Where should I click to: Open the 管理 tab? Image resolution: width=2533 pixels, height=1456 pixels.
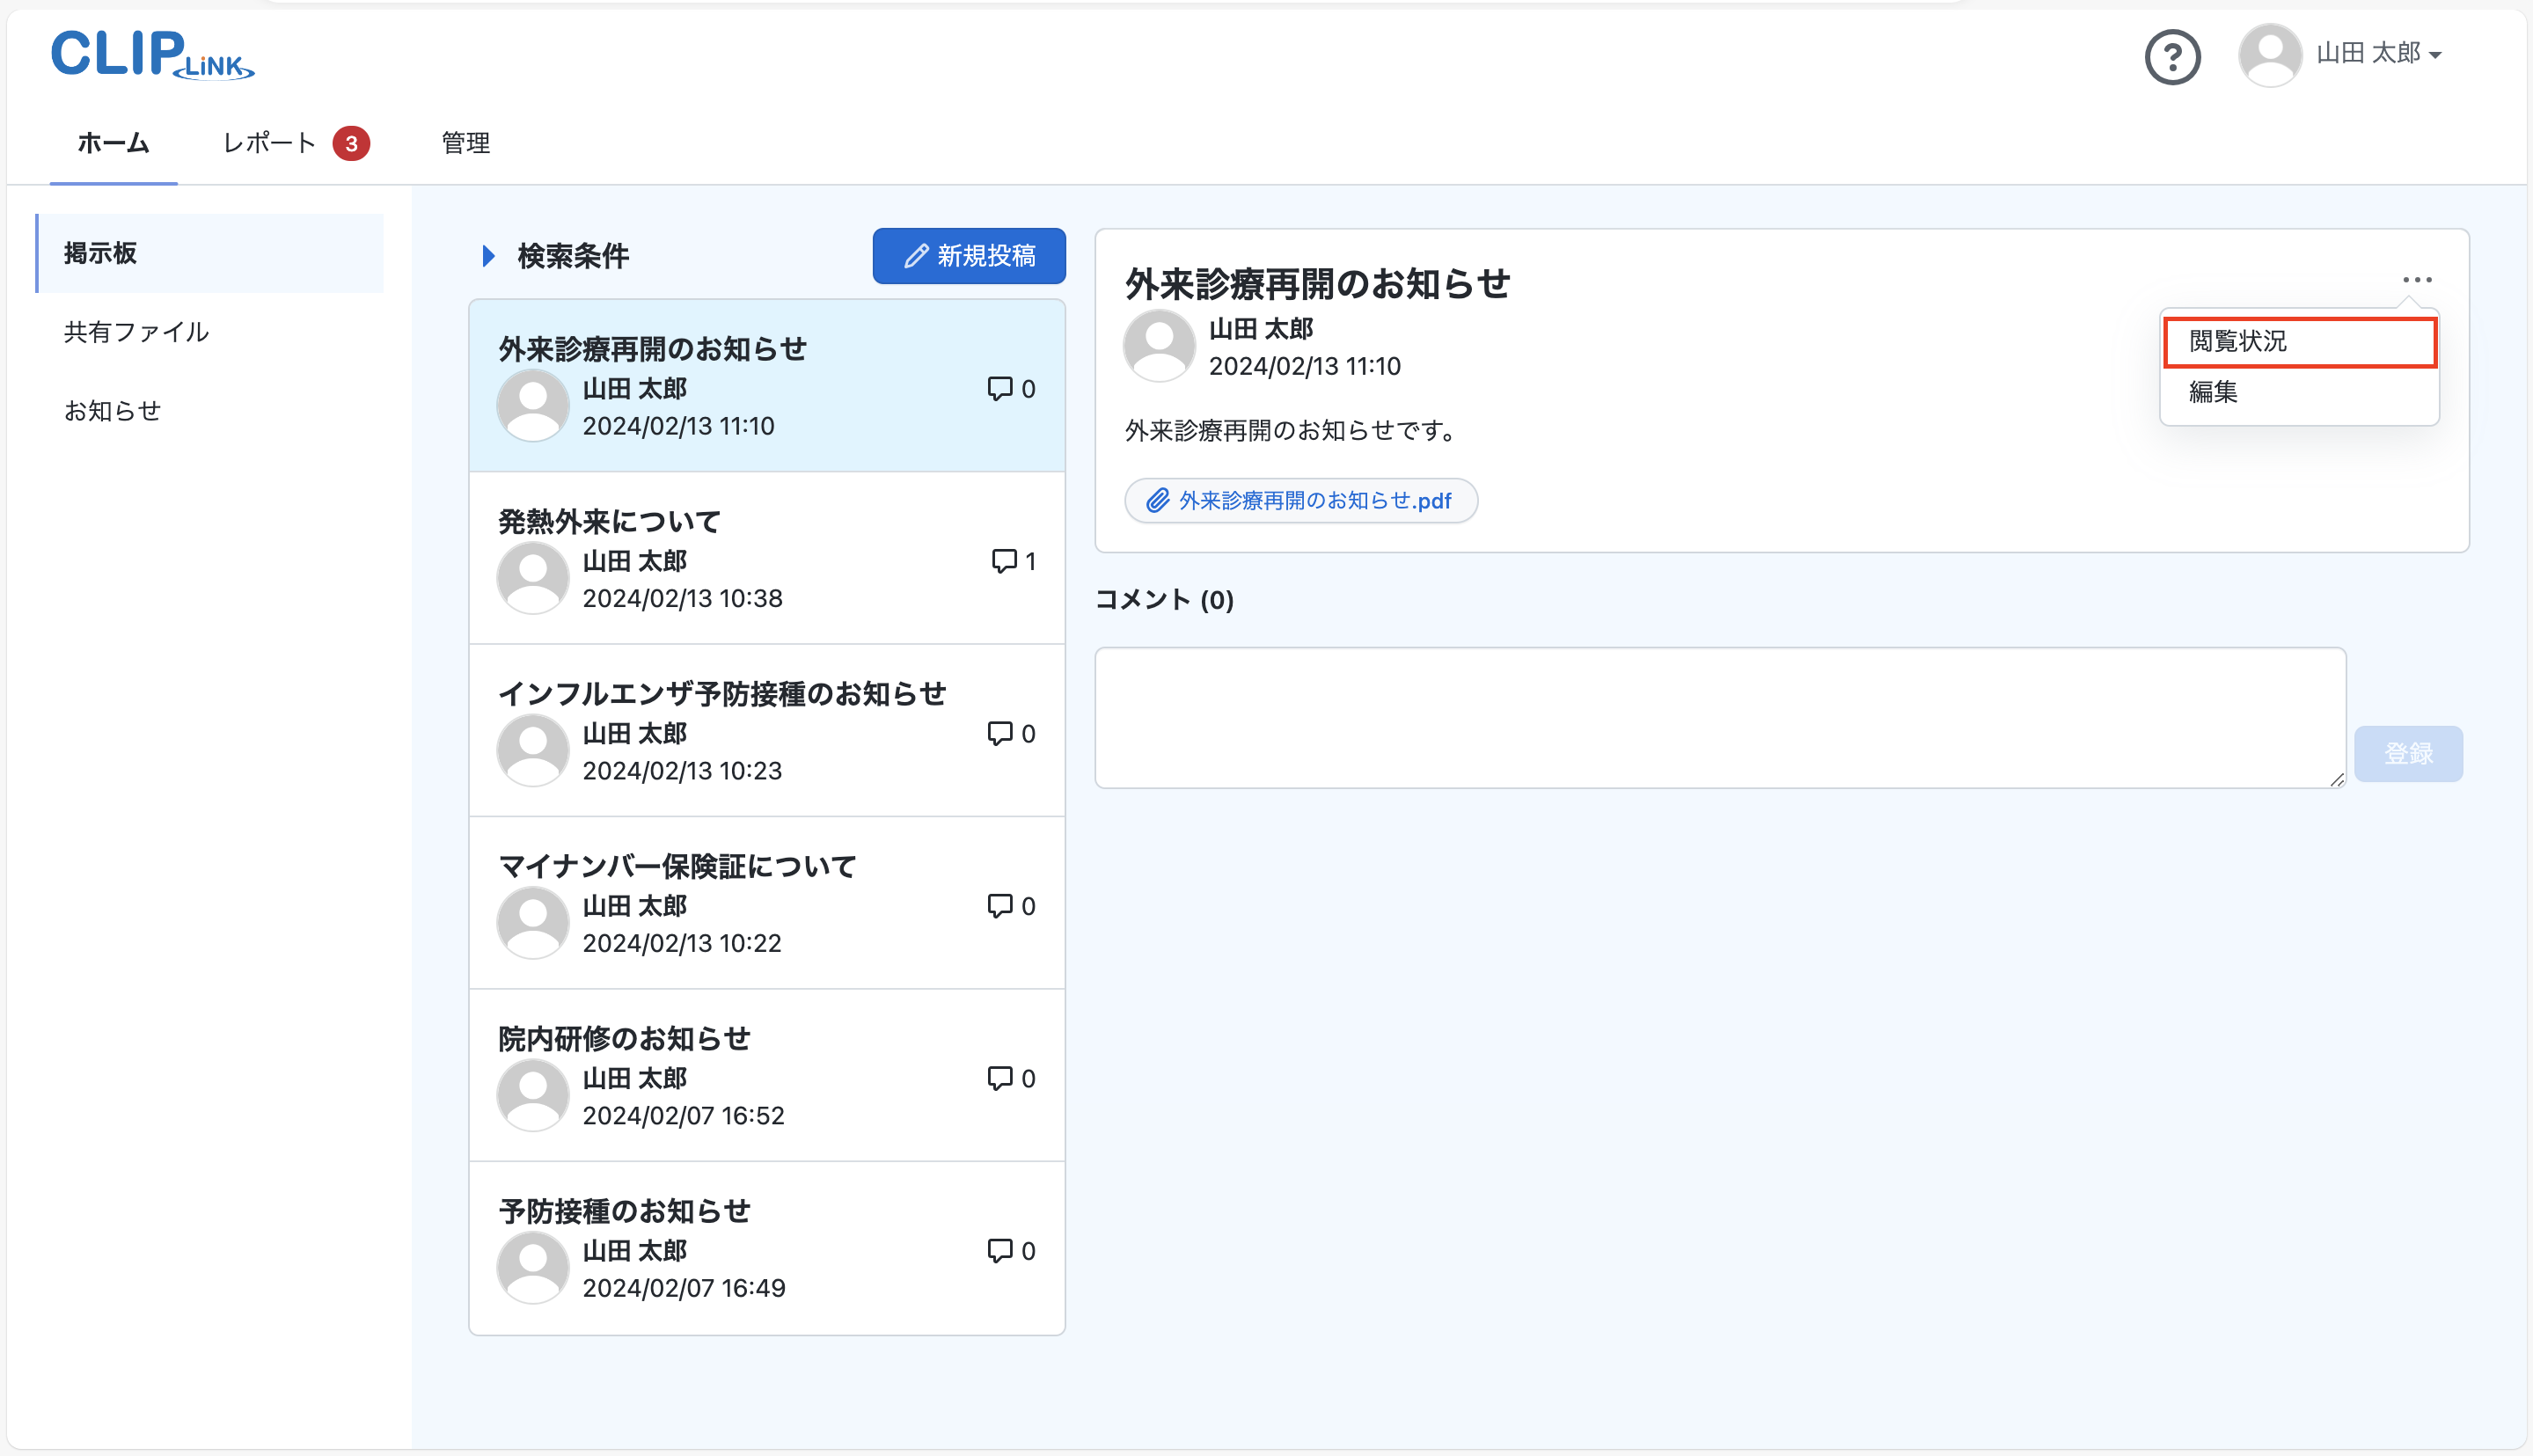[x=465, y=143]
